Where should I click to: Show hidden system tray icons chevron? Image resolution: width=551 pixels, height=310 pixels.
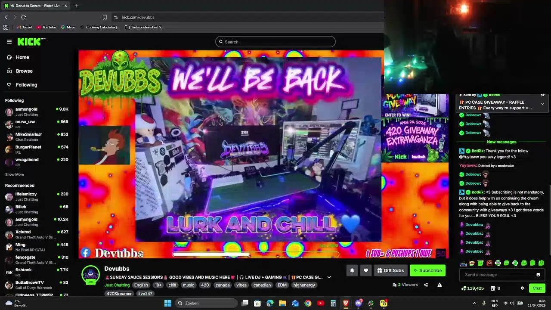[474, 303]
